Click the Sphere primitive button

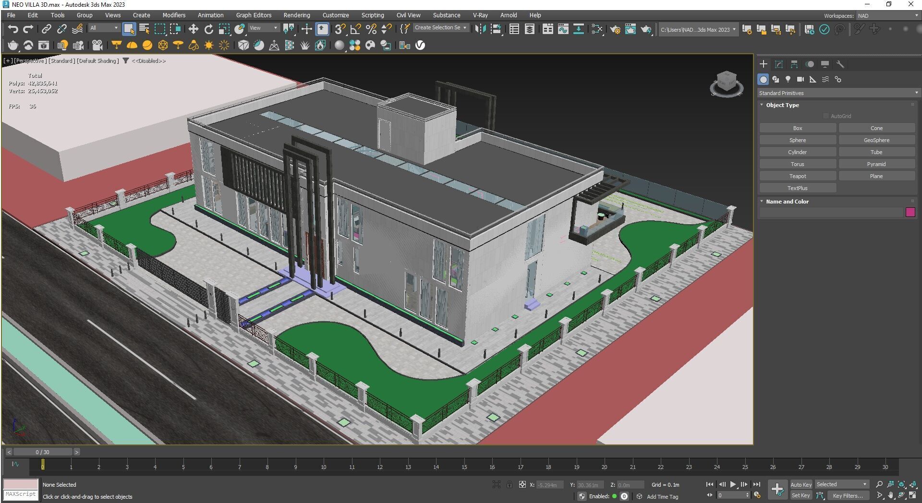[x=798, y=140]
